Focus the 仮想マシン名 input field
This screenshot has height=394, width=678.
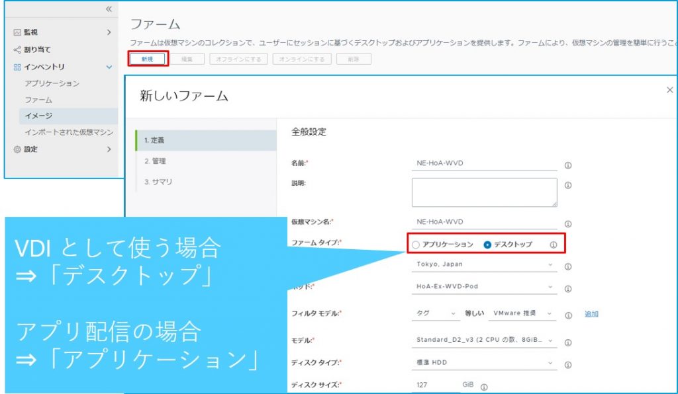coord(484,222)
